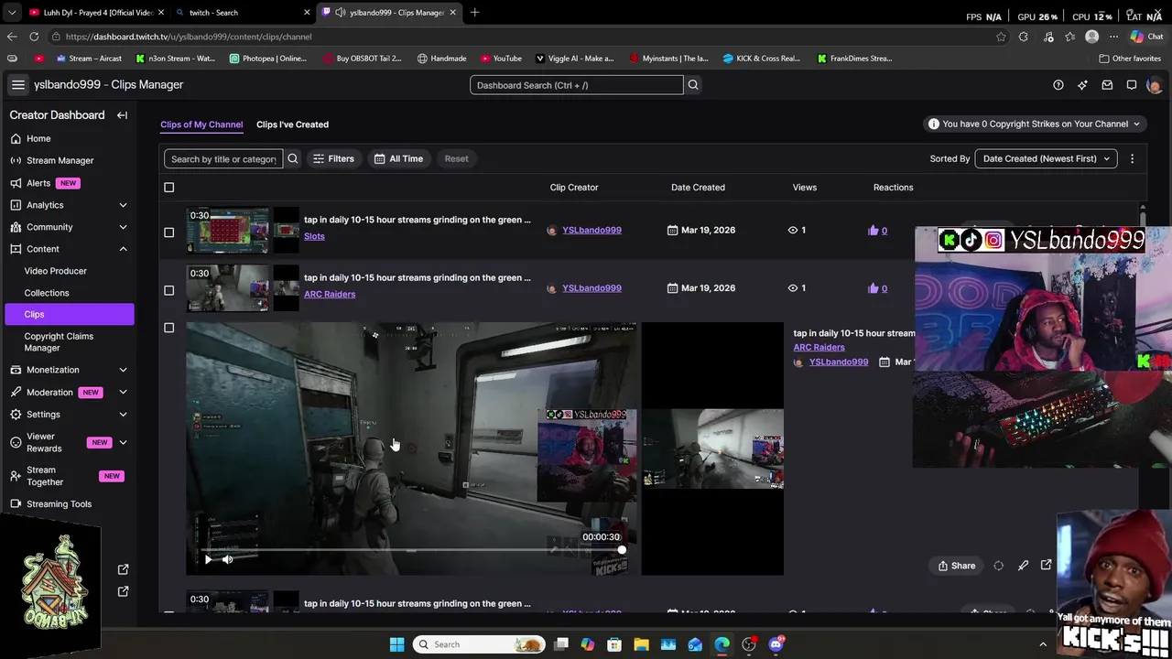Image resolution: width=1172 pixels, height=659 pixels.
Task: Open the Filters button
Action: [333, 158]
